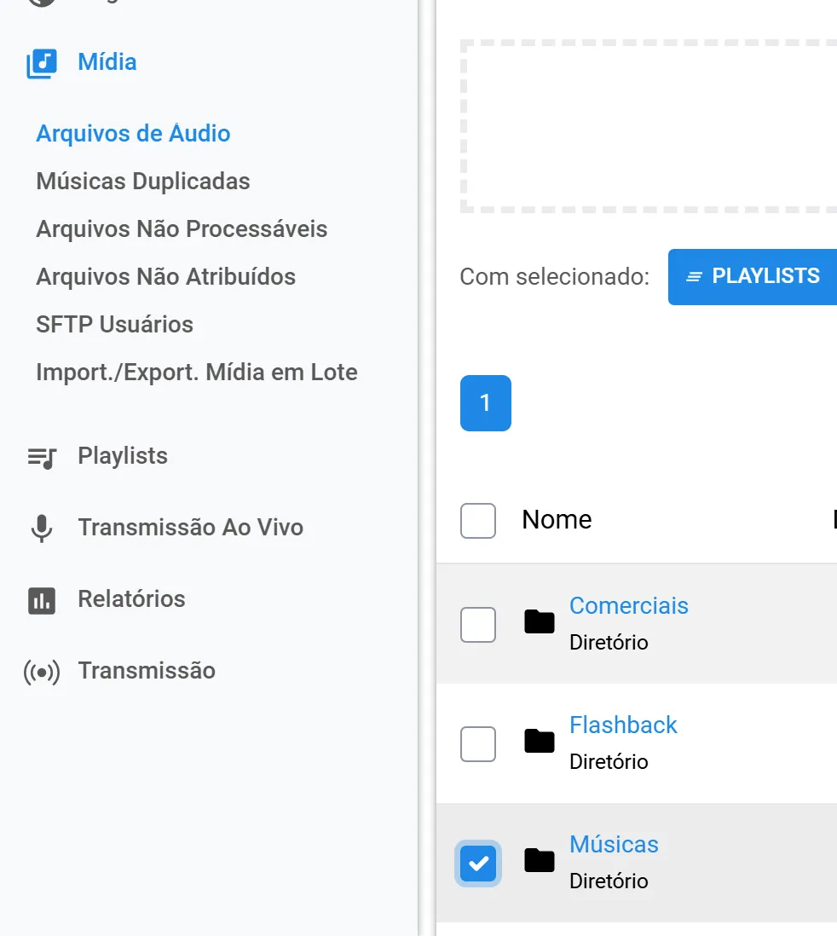
Task: Check the Flashback directory checkbox
Action: click(x=478, y=744)
